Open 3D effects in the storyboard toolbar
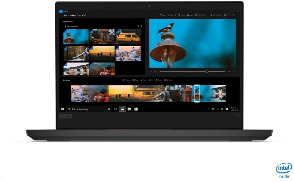294x182 pixels. (168, 80)
